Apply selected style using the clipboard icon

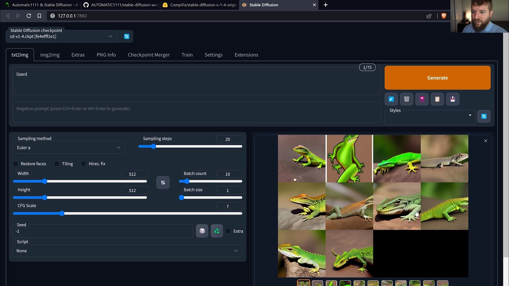[437, 99]
